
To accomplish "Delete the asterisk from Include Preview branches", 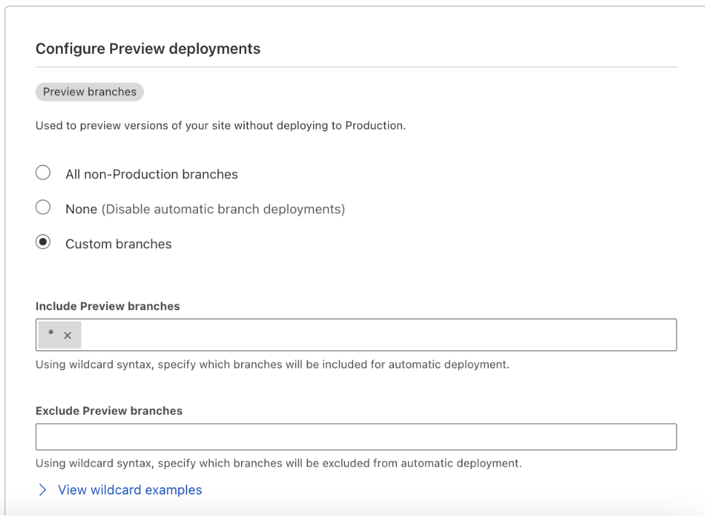I will click(68, 334).
